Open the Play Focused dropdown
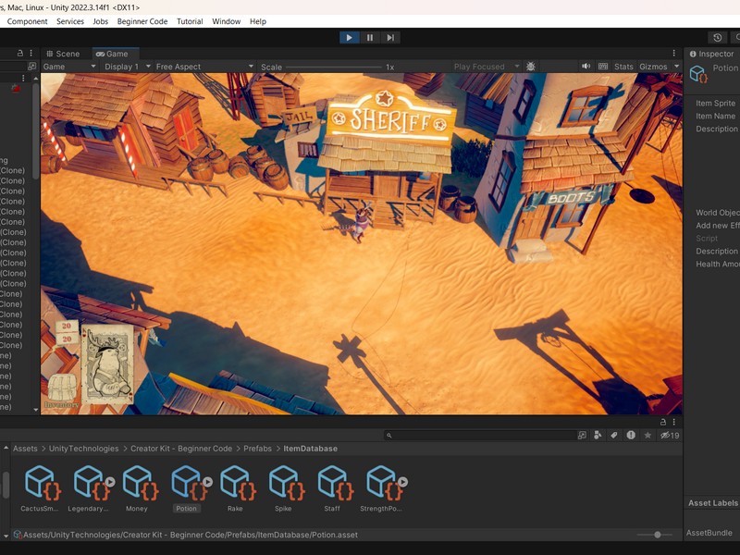The height and width of the screenshot is (555, 740). 487,67
